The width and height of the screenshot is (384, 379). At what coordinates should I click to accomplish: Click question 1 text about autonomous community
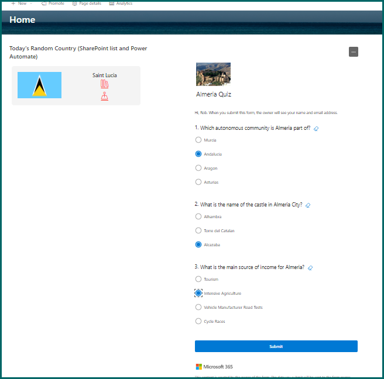click(x=255, y=128)
